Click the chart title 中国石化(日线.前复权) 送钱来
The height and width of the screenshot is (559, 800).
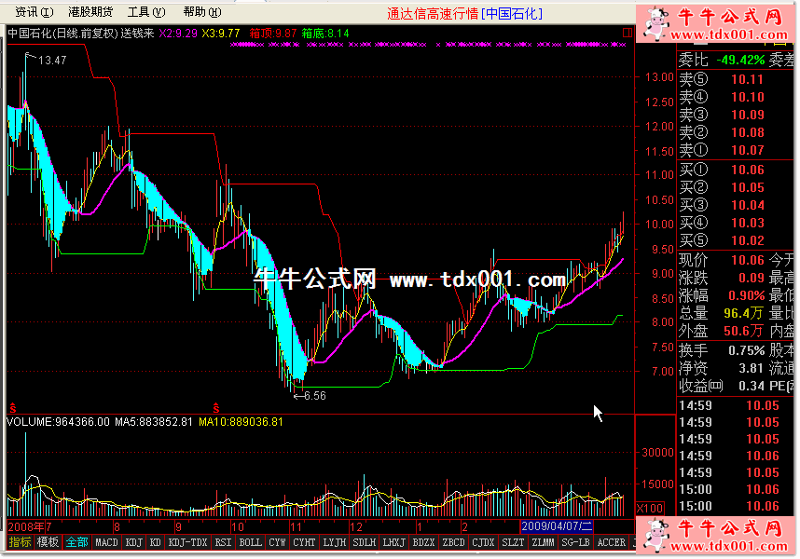click(80, 34)
